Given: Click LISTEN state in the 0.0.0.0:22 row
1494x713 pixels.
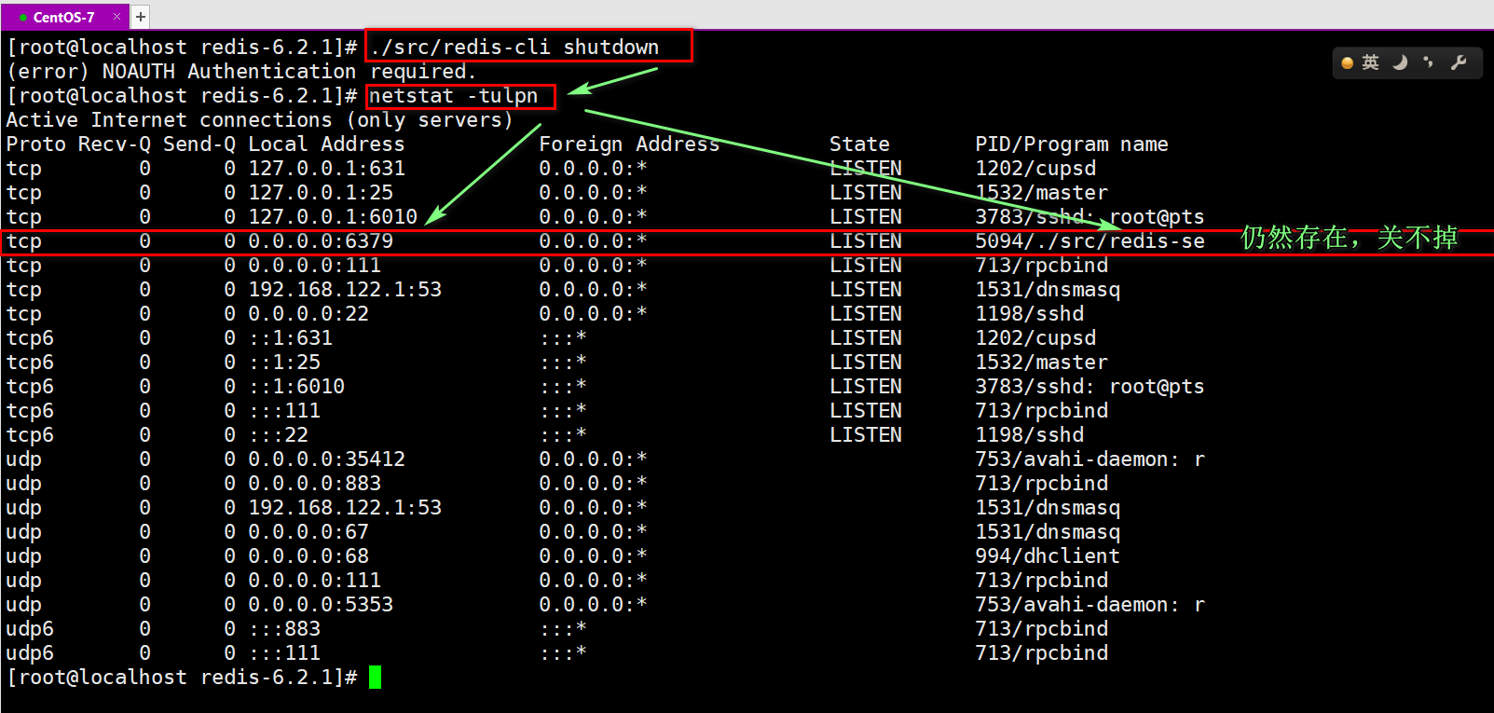Looking at the screenshot, I should point(866,313).
